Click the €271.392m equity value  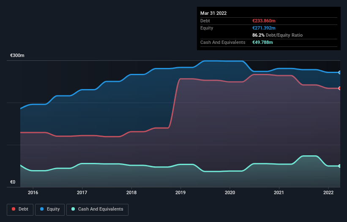264,28
